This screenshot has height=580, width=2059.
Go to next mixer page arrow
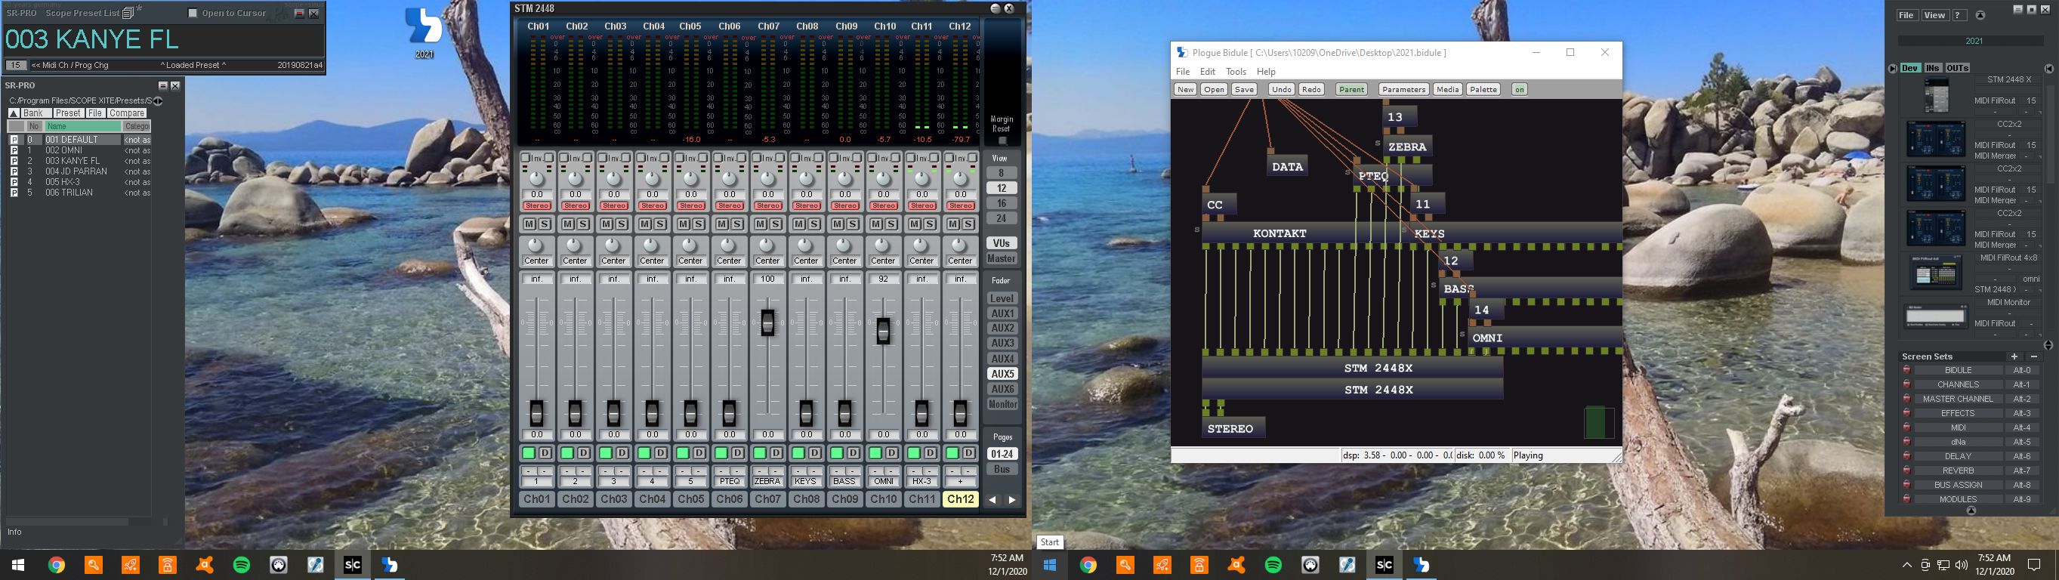[x=1012, y=500]
